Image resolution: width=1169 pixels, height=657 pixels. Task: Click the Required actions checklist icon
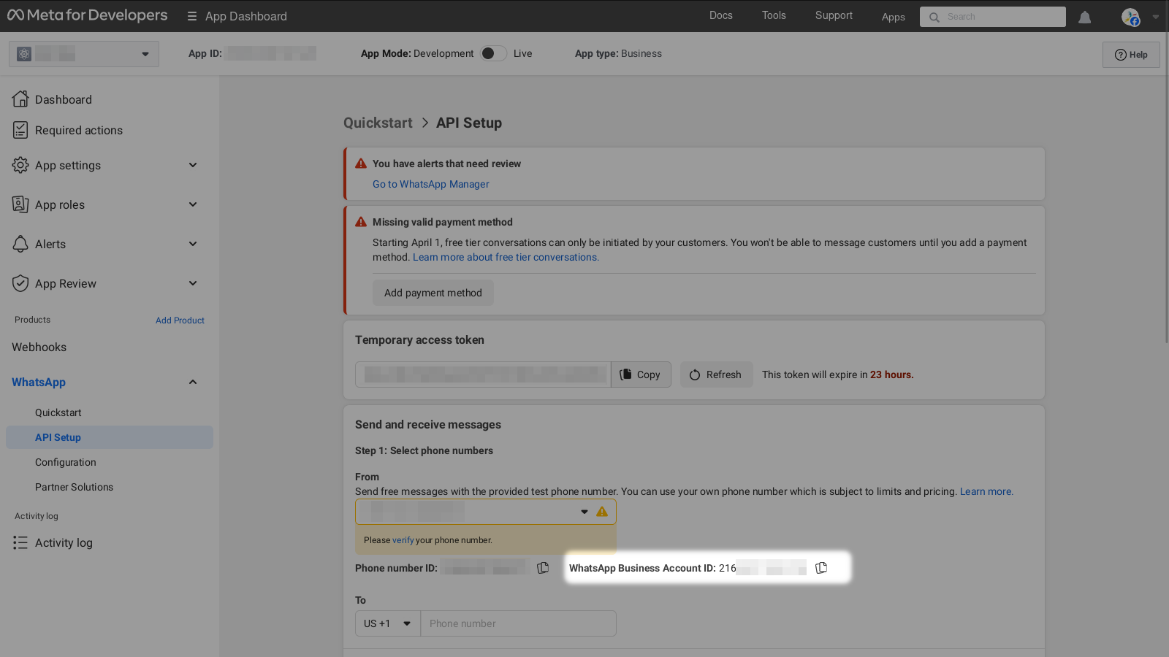20,130
